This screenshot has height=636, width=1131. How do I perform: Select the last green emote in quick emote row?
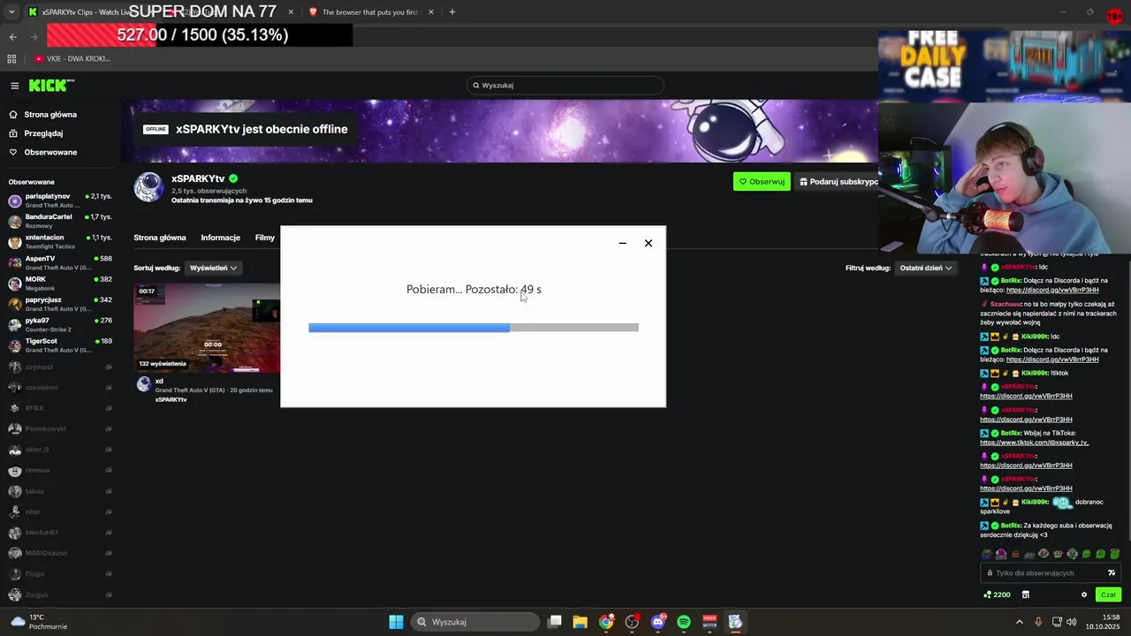coord(1115,554)
